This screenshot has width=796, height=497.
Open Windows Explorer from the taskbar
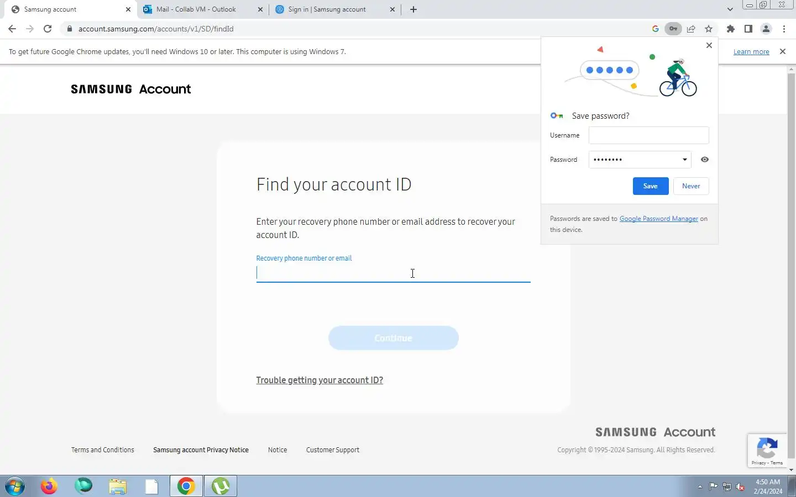click(118, 487)
